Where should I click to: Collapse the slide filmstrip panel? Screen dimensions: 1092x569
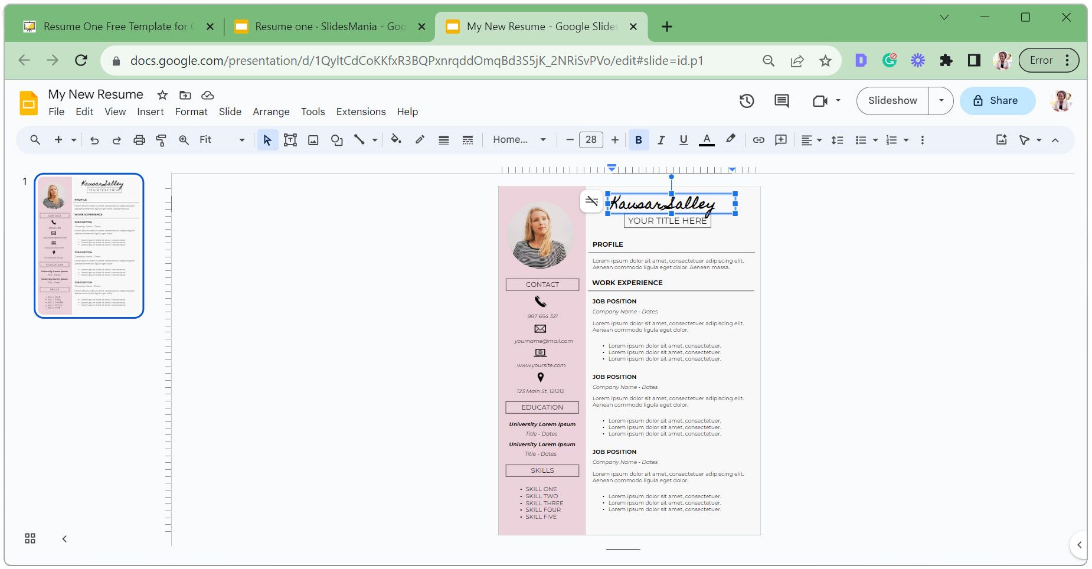pos(64,538)
